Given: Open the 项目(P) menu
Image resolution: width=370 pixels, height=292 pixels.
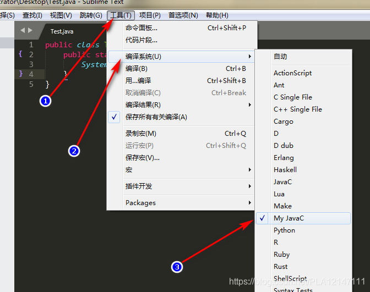Looking at the screenshot, I should (x=150, y=15).
